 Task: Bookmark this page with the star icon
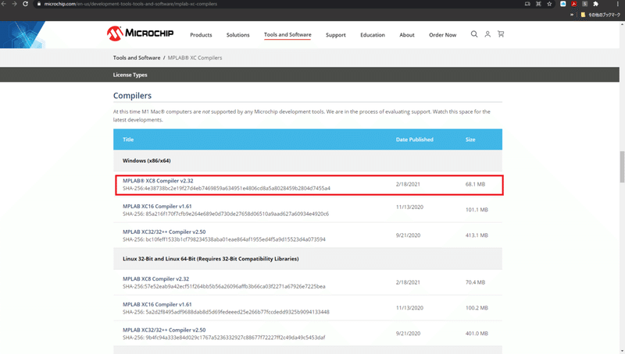point(550,4)
